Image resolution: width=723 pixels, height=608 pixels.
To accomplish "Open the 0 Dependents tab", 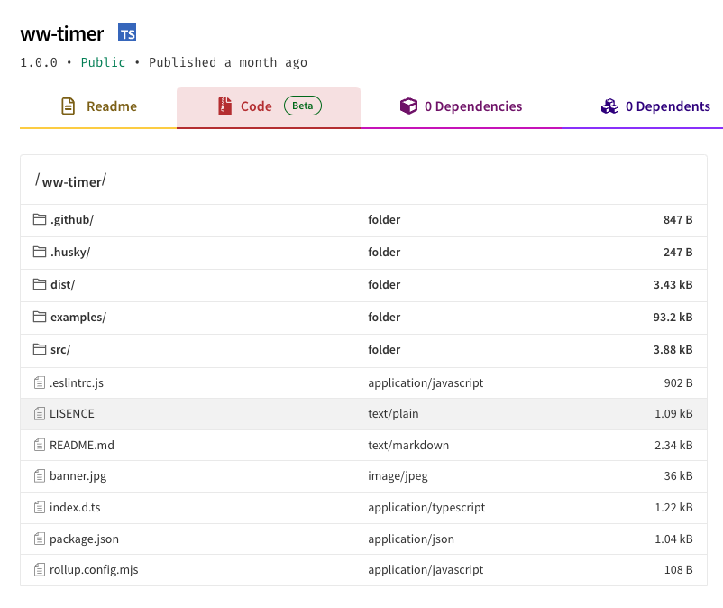I will [656, 106].
